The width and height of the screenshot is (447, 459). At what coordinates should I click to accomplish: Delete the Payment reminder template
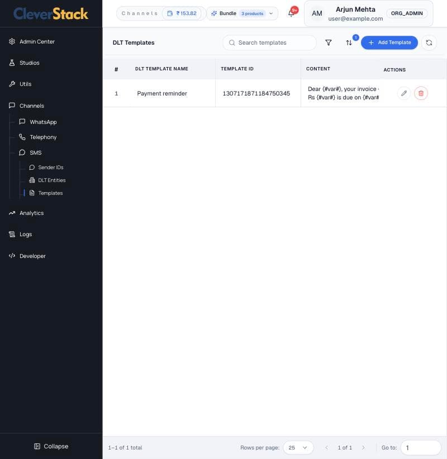421,93
